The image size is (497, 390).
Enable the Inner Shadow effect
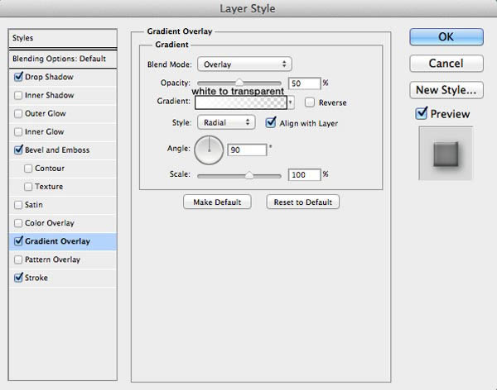[18, 95]
